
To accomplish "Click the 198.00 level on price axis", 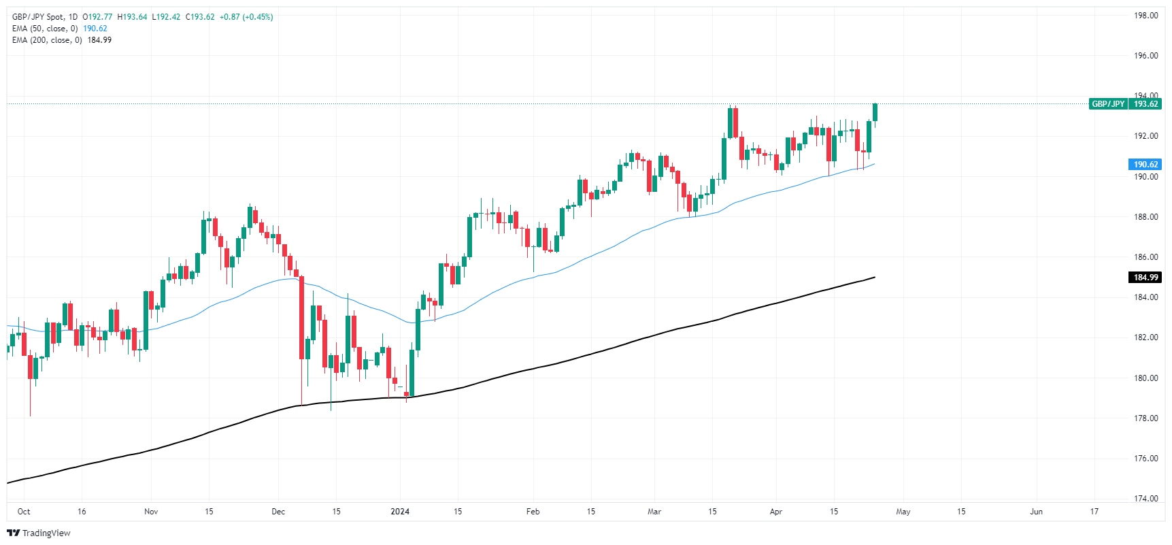I will (x=1145, y=16).
